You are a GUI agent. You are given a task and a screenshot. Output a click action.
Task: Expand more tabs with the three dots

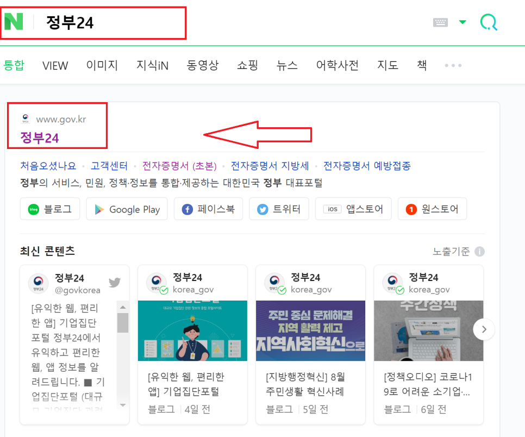click(453, 65)
